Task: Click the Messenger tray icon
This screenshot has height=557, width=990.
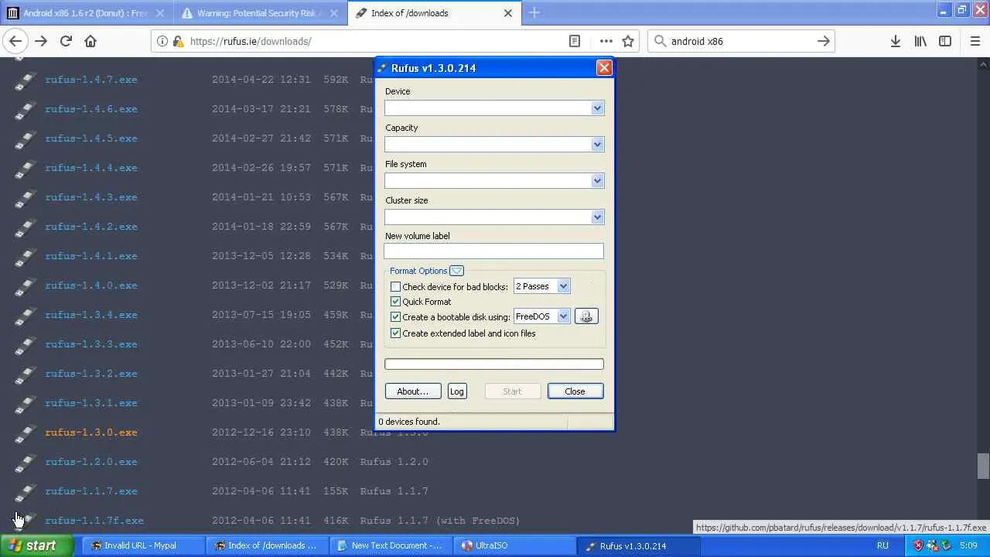Action: click(933, 545)
